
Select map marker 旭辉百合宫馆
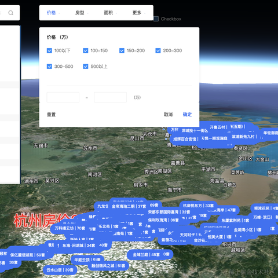click(185, 139)
